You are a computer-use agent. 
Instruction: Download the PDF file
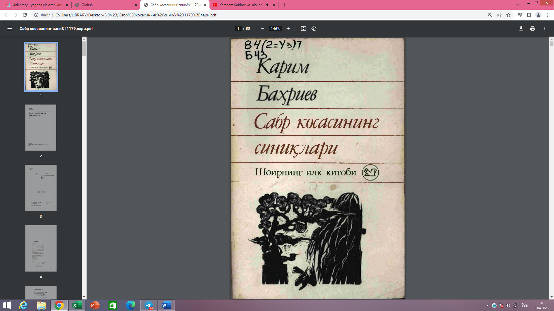(x=521, y=29)
